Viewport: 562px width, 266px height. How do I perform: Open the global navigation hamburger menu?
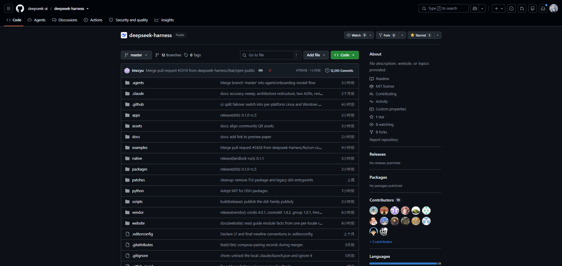8,8
